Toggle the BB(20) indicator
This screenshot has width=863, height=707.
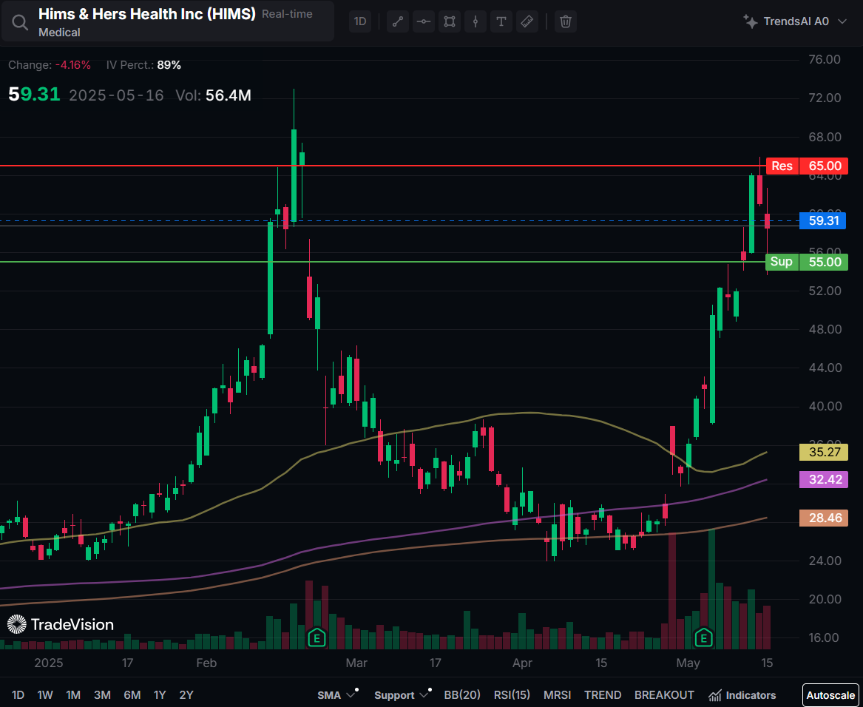[x=462, y=695]
